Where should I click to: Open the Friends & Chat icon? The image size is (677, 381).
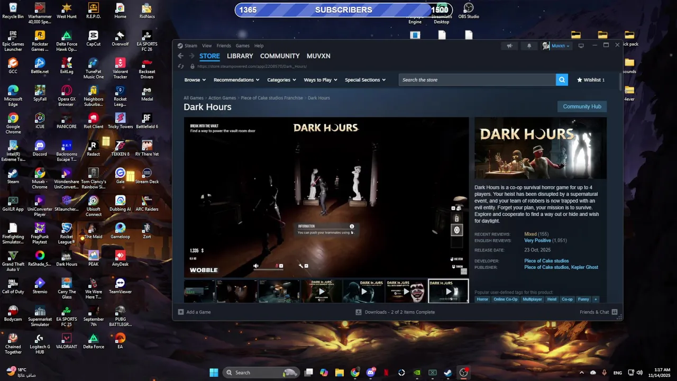coord(615,312)
